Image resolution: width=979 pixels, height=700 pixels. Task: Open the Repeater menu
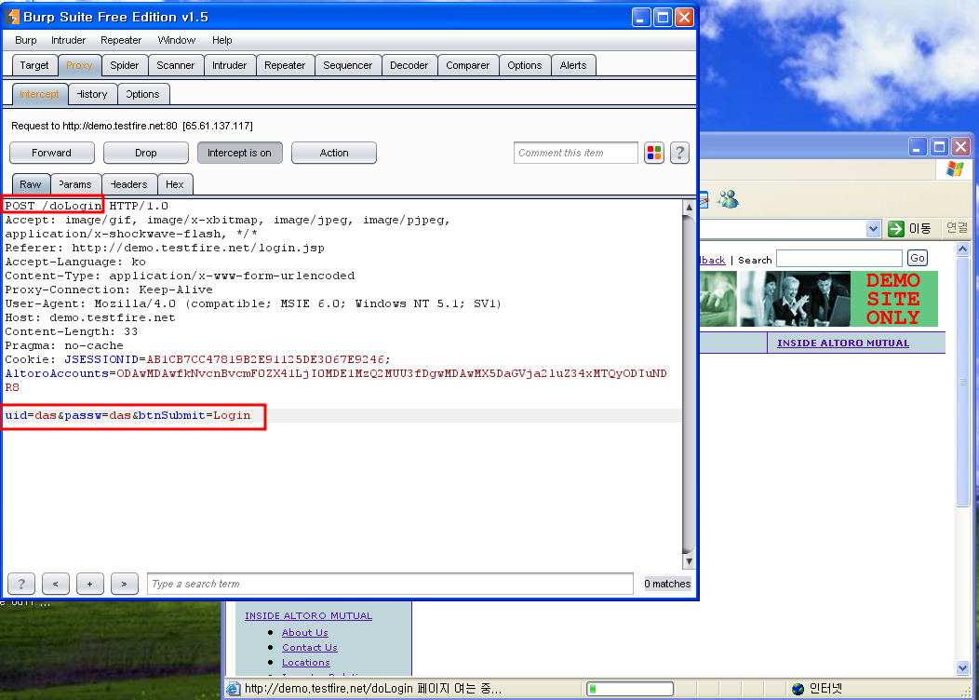(x=121, y=40)
